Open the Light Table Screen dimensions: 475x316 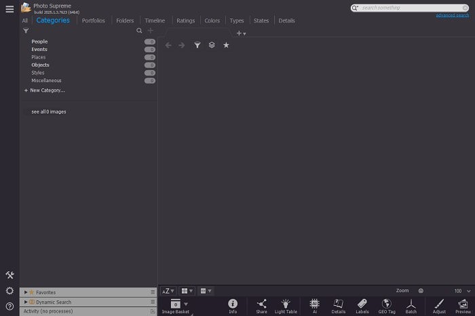[x=286, y=306]
